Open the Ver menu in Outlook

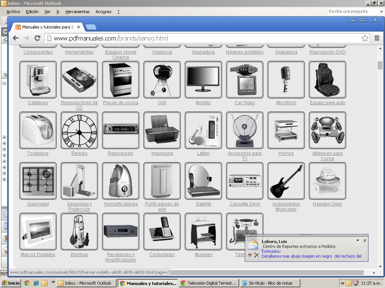[x=47, y=12]
